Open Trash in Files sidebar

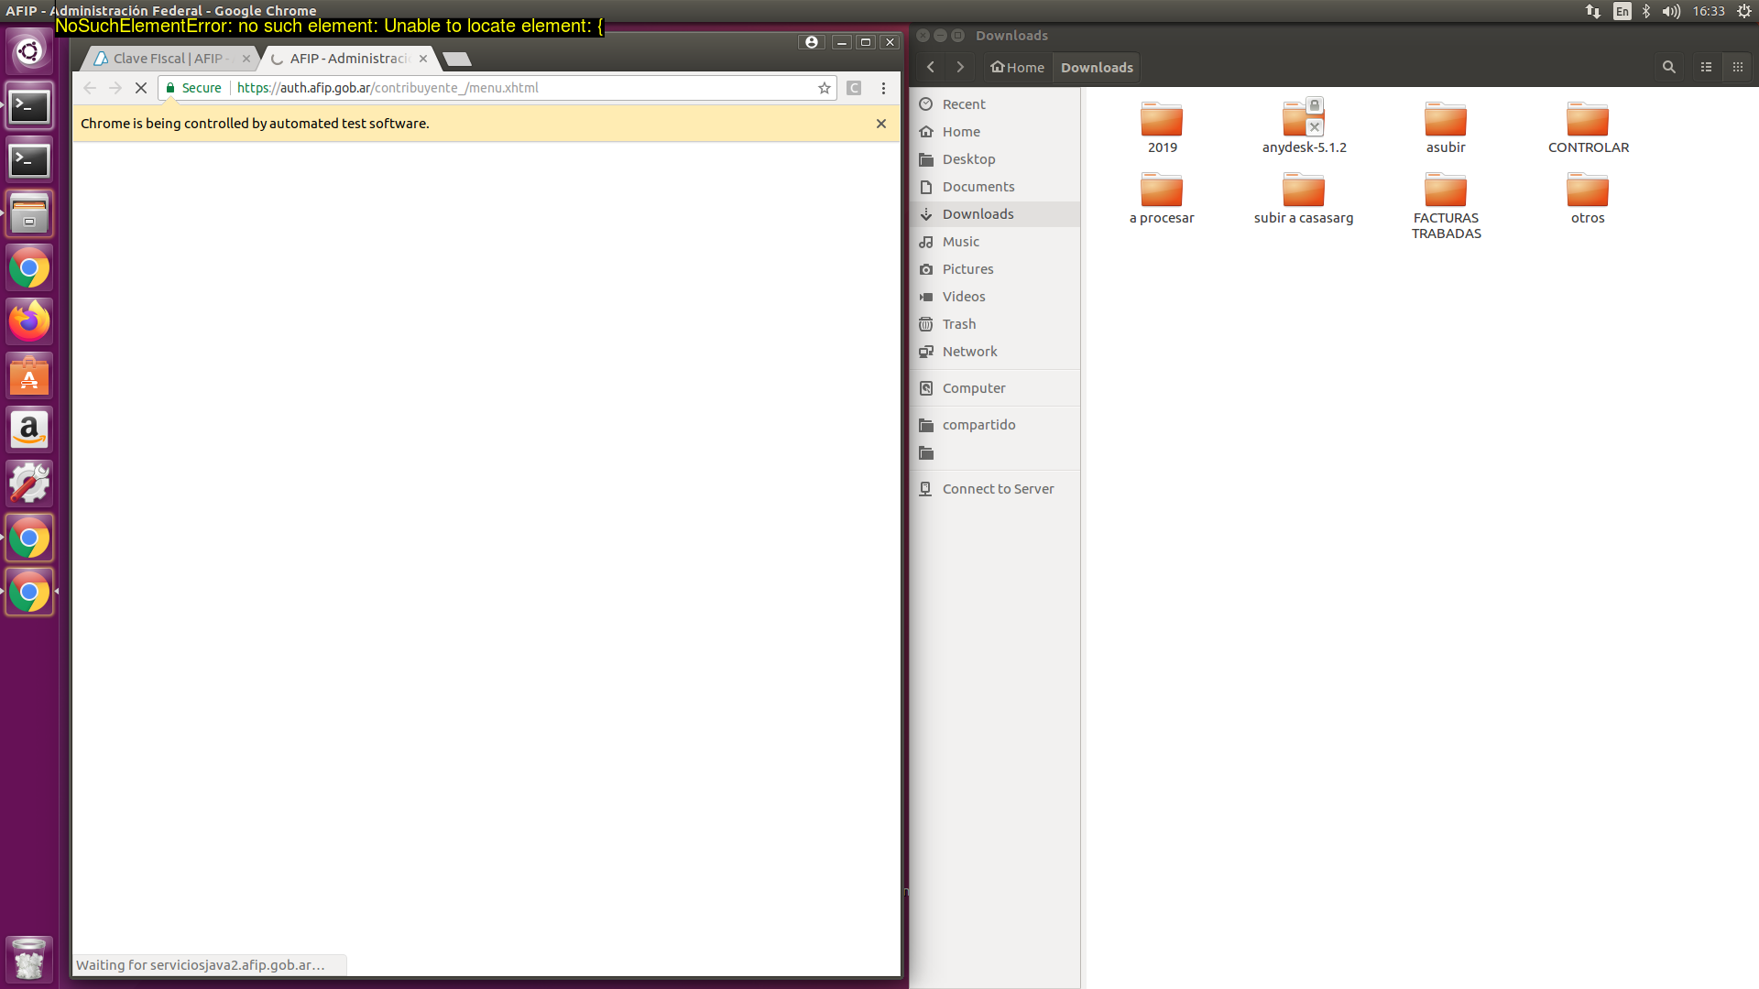click(997, 324)
